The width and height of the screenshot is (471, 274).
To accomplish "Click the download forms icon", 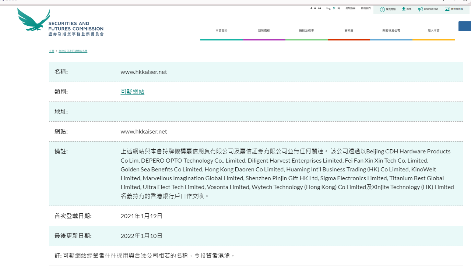I will [x=404, y=9].
